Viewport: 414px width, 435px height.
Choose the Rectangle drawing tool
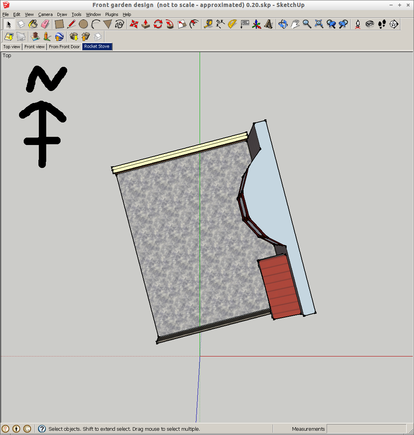(59, 24)
